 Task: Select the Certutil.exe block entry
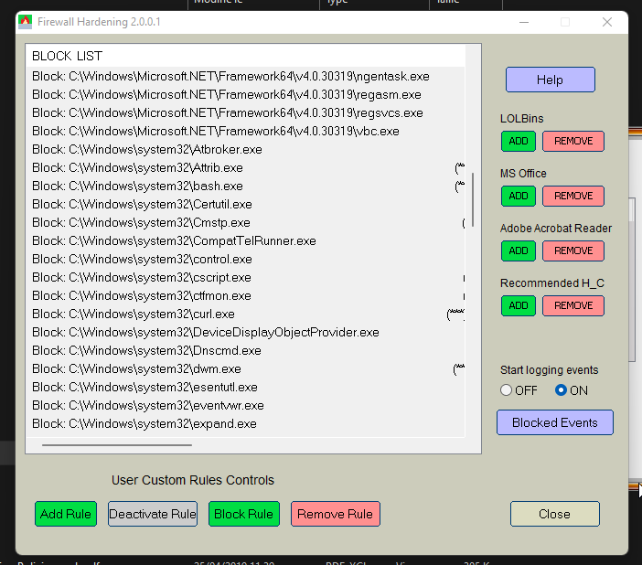[x=245, y=204]
